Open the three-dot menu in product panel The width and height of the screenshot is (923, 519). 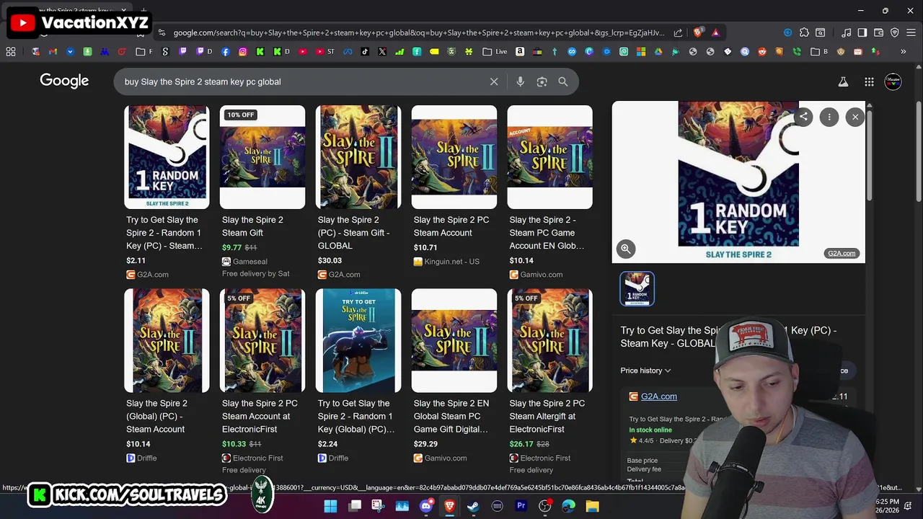click(829, 117)
